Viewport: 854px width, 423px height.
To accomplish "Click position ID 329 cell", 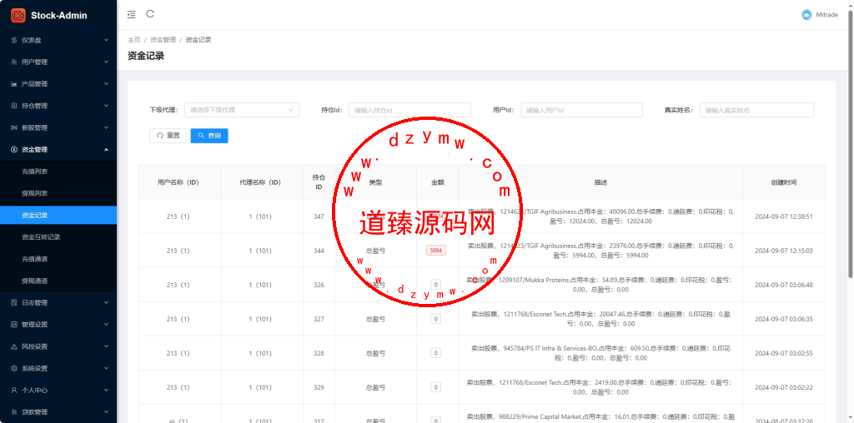I will [319, 388].
